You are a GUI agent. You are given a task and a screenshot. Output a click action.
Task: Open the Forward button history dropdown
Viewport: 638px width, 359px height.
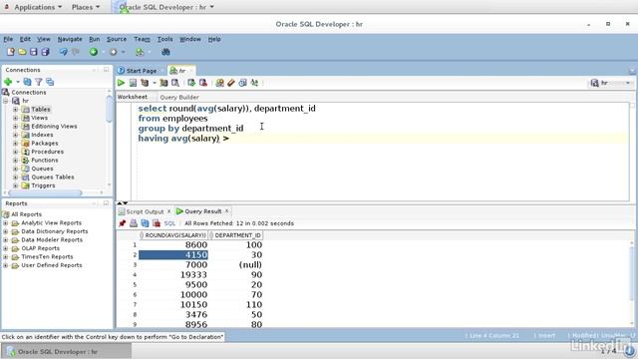(123, 52)
